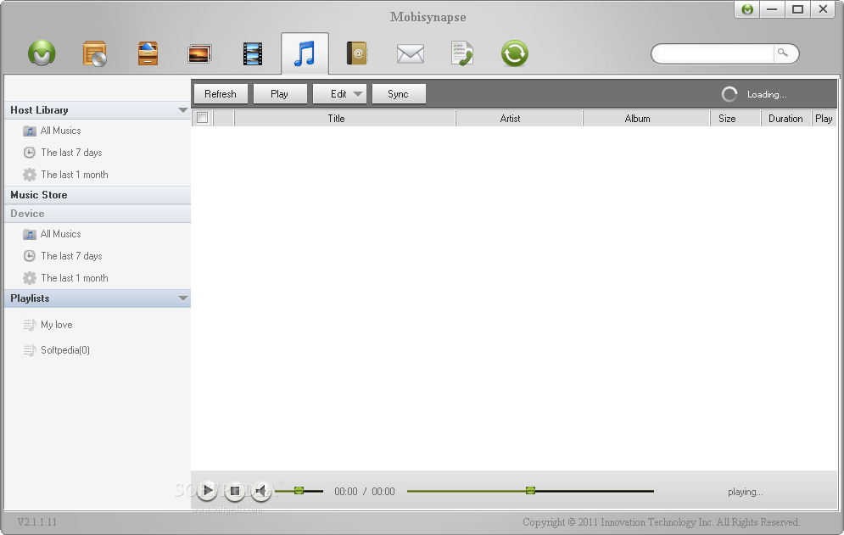Open the photos picture icon
Image resolution: width=844 pixels, height=535 pixels.
click(199, 53)
